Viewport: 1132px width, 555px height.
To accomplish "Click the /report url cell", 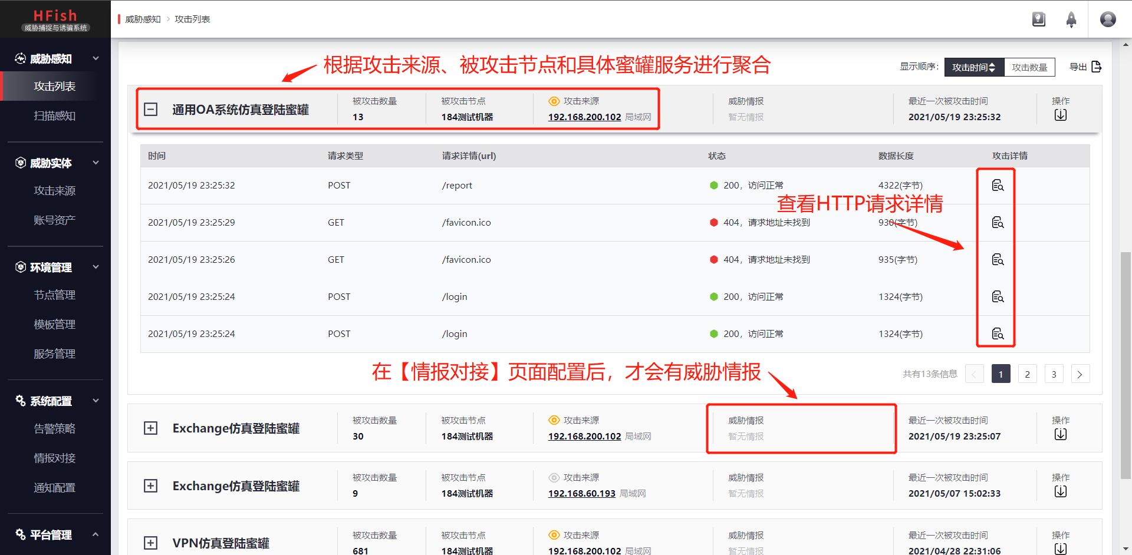I will [x=457, y=186].
